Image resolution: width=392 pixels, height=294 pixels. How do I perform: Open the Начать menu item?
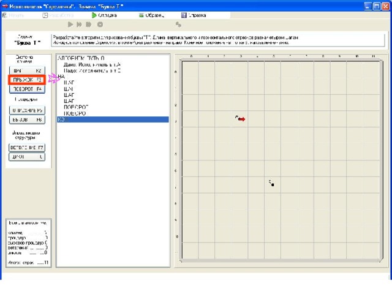coord(13,15)
